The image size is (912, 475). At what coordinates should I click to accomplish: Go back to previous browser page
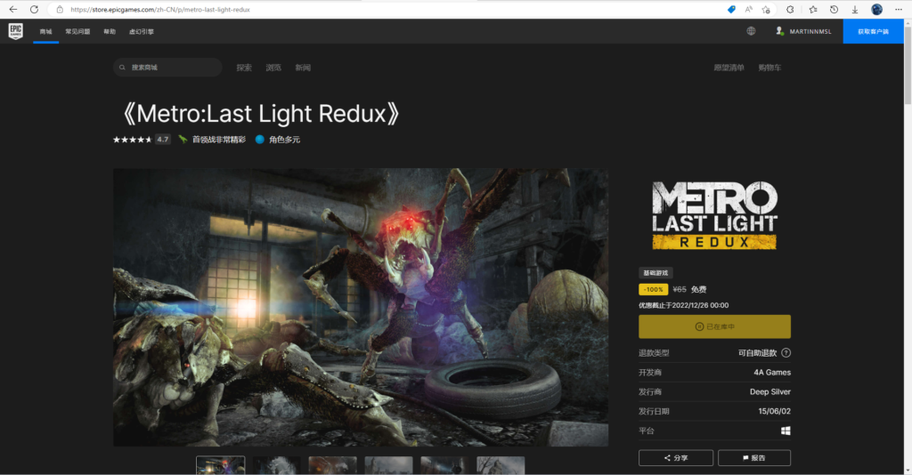12,9
